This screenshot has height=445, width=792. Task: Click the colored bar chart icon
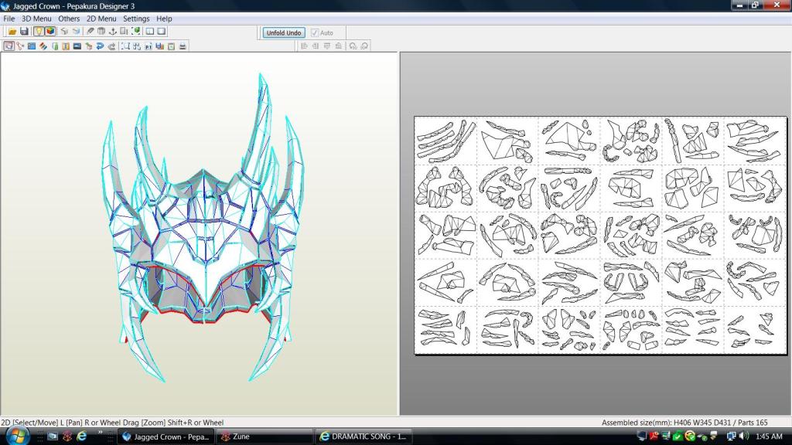click(x=159, y=46)
